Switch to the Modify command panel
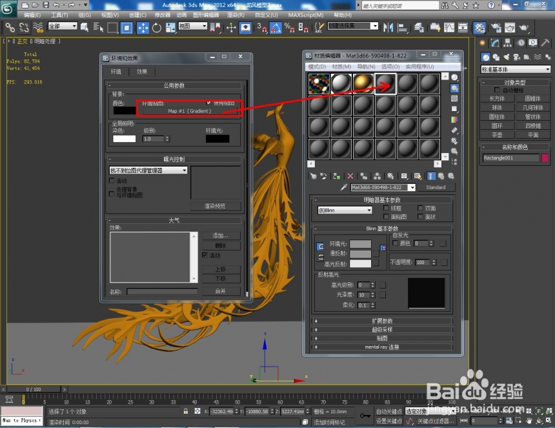Image resolution: width=555 pixels, height=428 pixels. click(x=495, y=43)
